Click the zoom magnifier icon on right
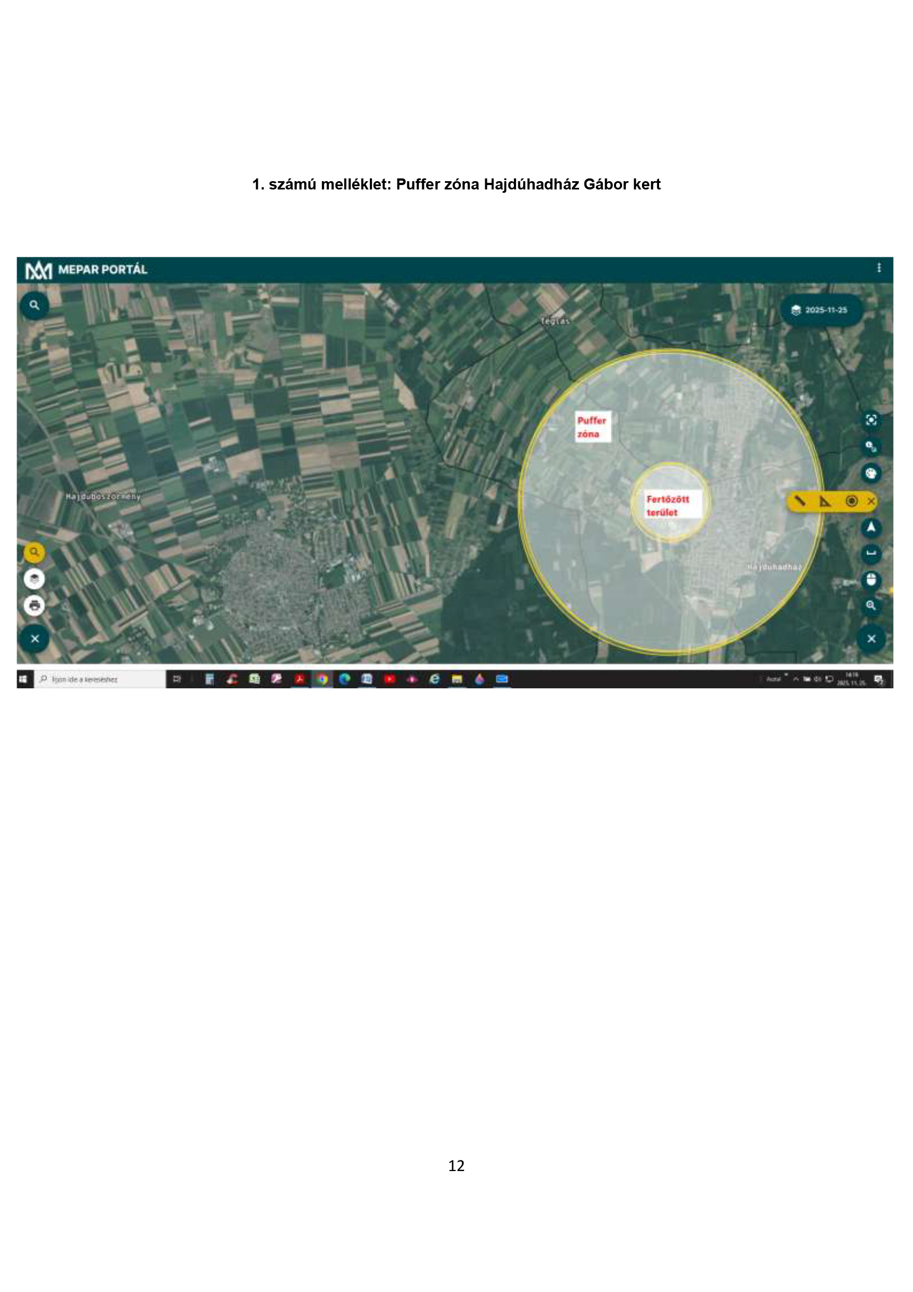The width and height of the screenshot is (913, 1292). click(x=871, y=605)
